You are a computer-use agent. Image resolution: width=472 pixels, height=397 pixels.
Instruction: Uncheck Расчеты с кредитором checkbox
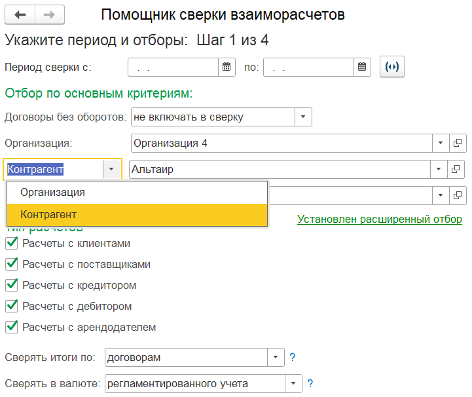tap(11, 286)
